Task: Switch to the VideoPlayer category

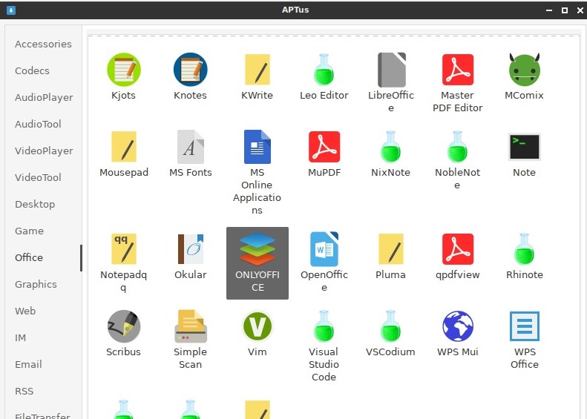Action: 43,151
